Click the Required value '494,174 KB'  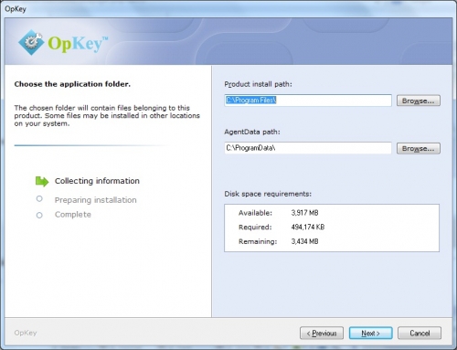[308, 227]
